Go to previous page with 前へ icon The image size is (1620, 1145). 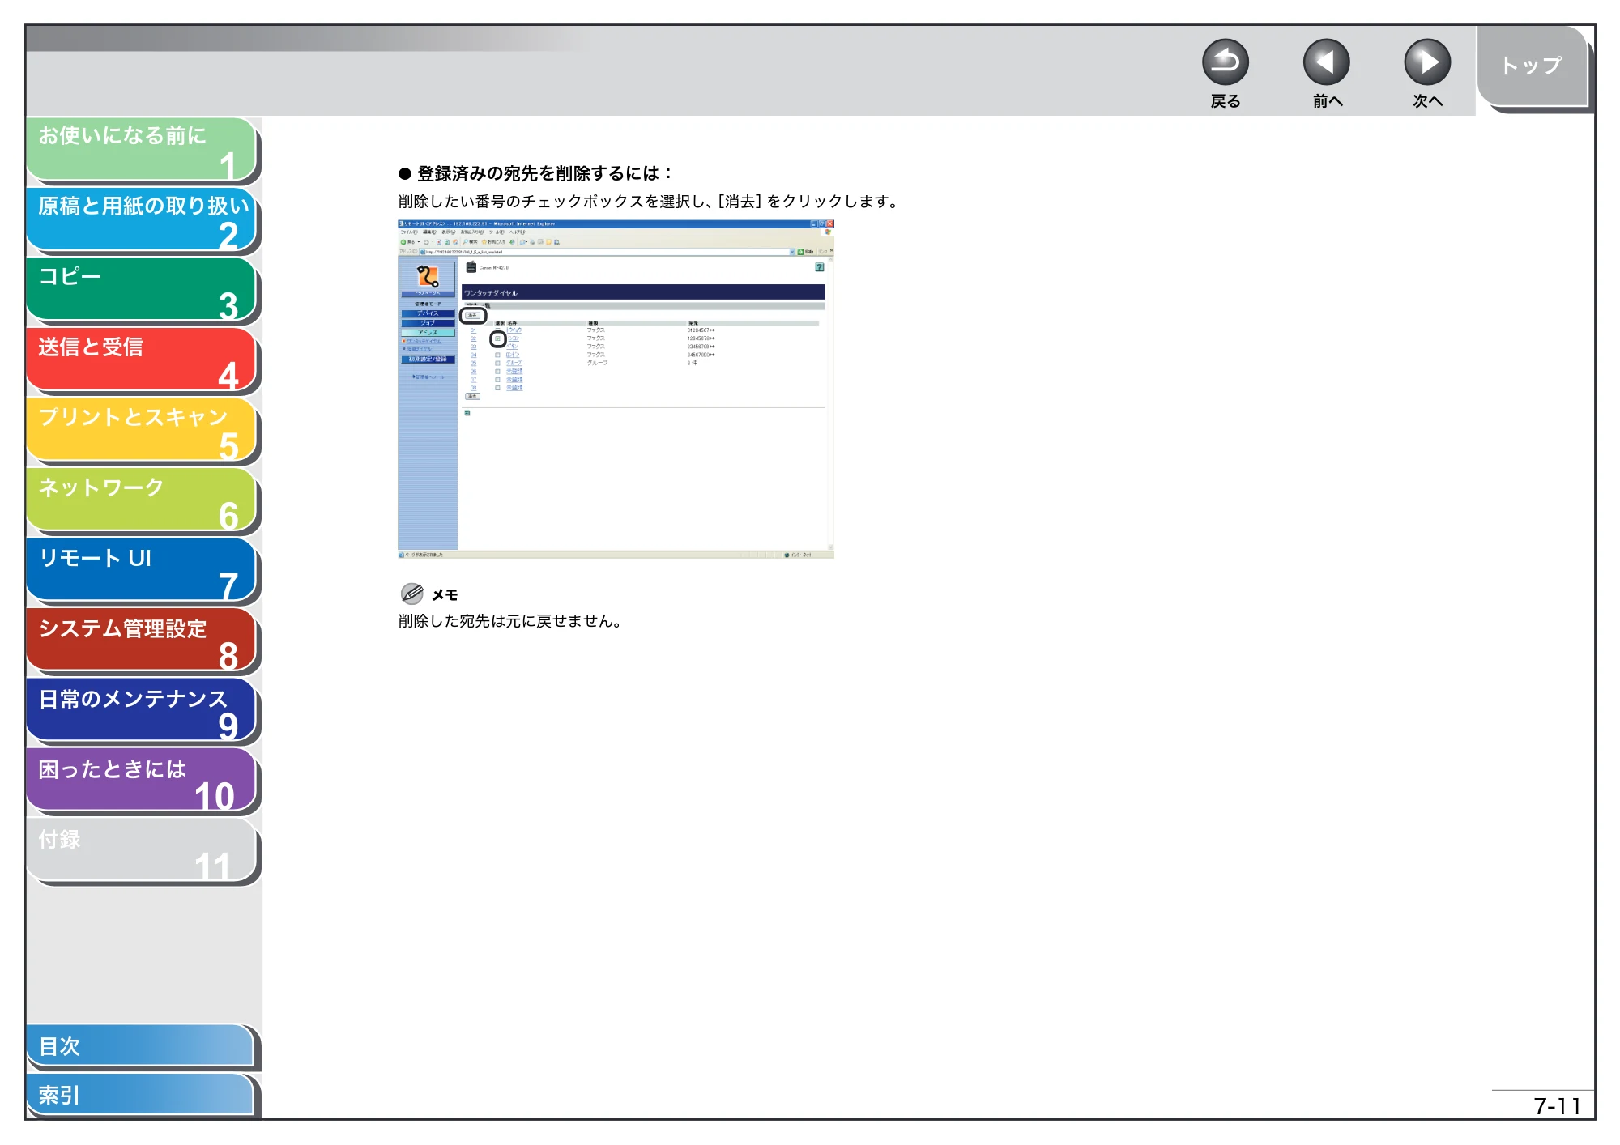[1326, 62]
